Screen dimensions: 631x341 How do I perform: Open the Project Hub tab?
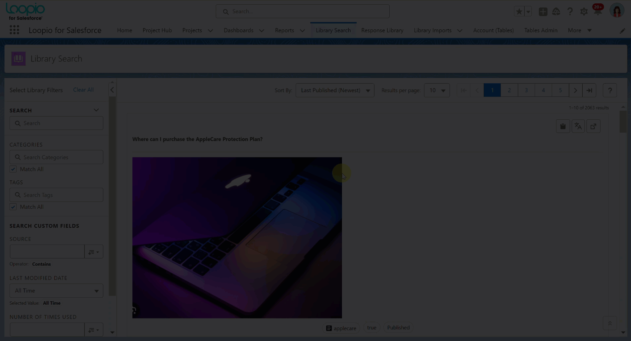click(157, 30)
